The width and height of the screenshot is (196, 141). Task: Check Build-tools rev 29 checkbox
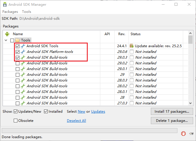[17, 75]
